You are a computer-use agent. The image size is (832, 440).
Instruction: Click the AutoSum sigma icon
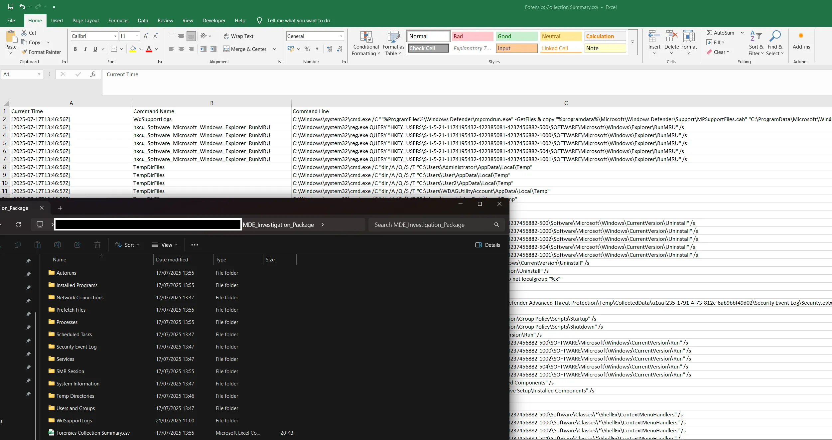point(709,33)
